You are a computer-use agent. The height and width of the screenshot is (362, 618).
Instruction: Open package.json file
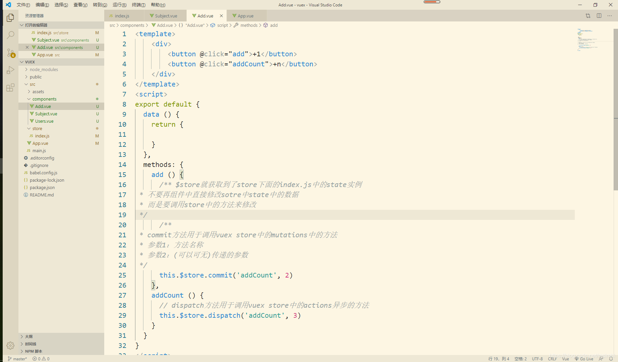[61, 187]
